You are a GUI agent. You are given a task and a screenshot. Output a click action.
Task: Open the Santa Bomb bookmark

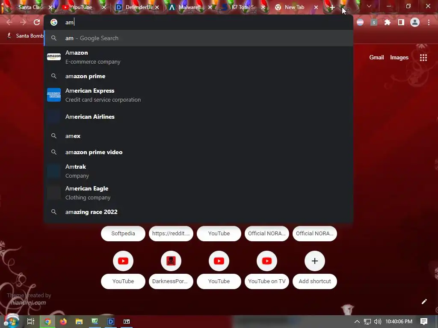tap(26, 36)
